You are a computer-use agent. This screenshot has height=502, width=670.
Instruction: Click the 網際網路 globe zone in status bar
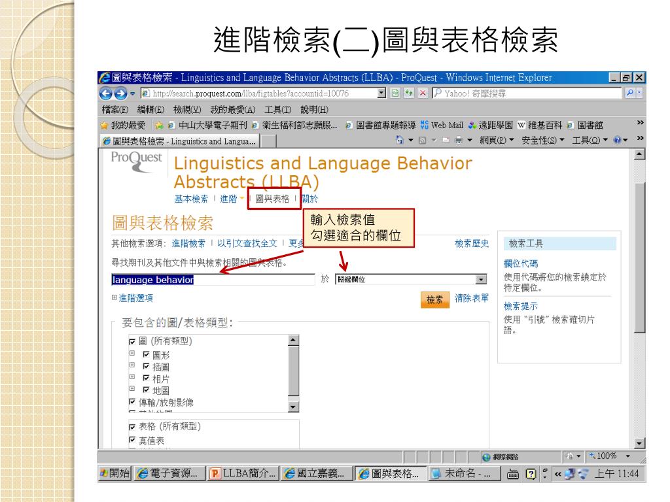(501, 457)
